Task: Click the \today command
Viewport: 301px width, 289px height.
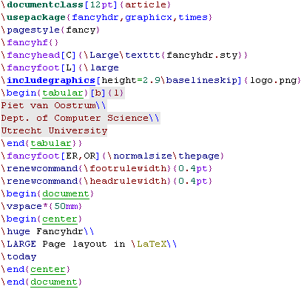Action: [18, 256]
